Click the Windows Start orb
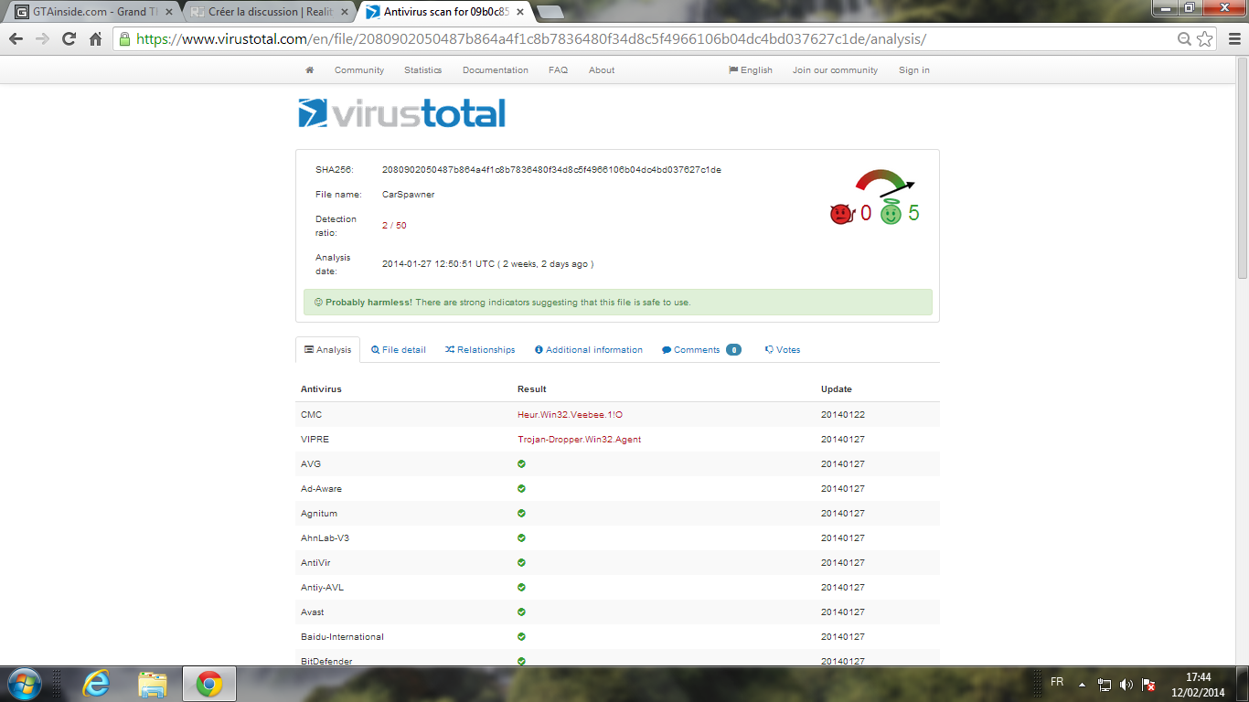Image resolution: width=1249 pixels, height=702 pixels. (25, 684)
